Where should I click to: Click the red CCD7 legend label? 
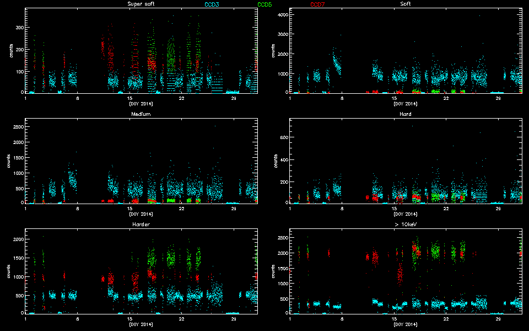click(x=318, y=4)
